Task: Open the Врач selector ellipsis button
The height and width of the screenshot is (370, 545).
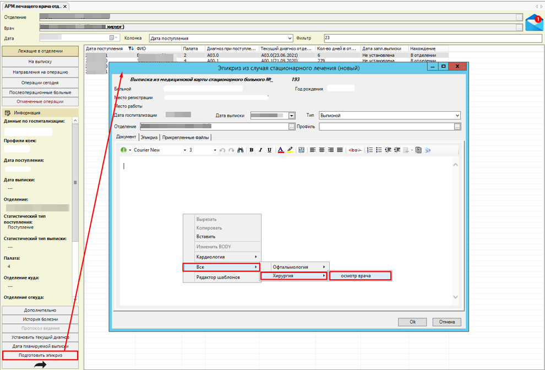Action: click(519, 28)
